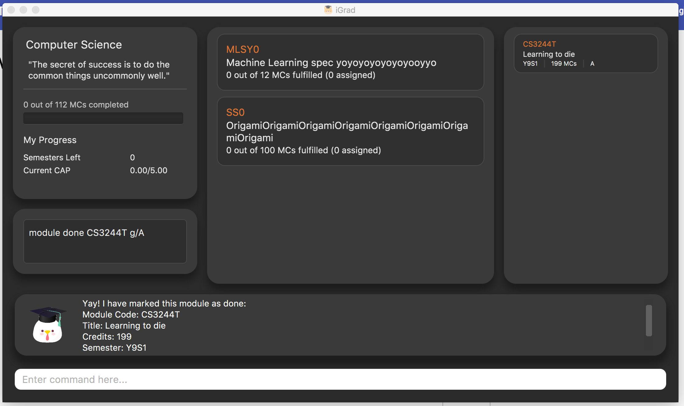The height and width of the screenshot is (406, 684).
Task: Click the CAP value '0.00/5.00'
Action: pos(149,170)
